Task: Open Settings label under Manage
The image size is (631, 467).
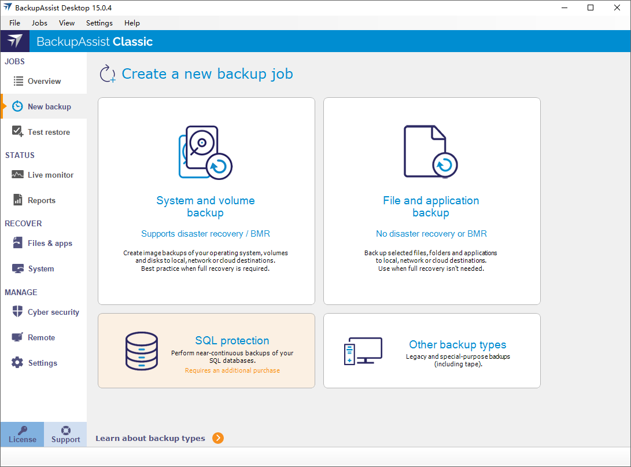Action: [x=43, y=363]
